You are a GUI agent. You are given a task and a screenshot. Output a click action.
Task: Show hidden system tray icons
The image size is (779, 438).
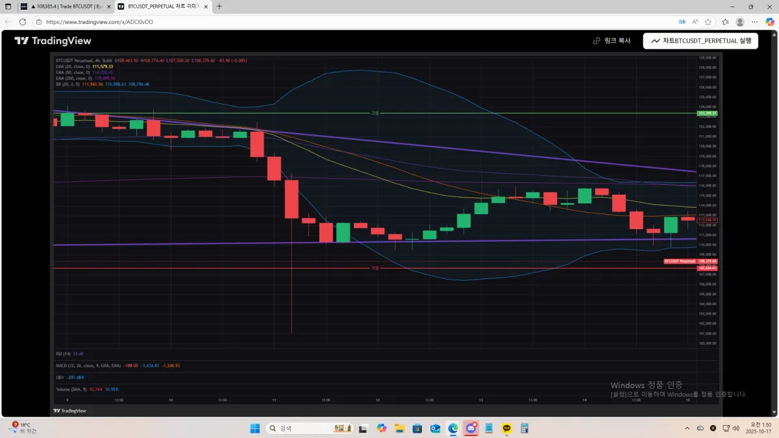coord(687,428)
